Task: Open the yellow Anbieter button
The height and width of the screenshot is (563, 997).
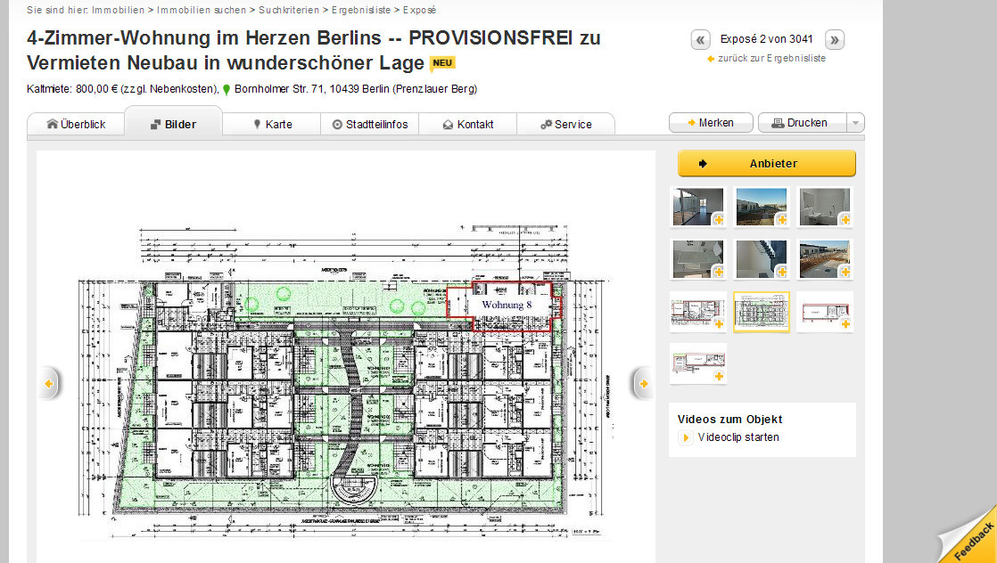Action: pos(766,163)
